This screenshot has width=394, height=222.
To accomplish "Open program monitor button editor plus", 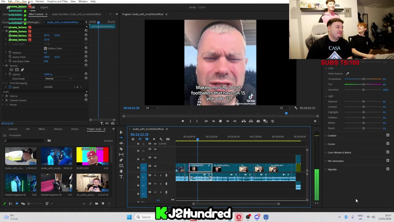I will click(315, 121).
